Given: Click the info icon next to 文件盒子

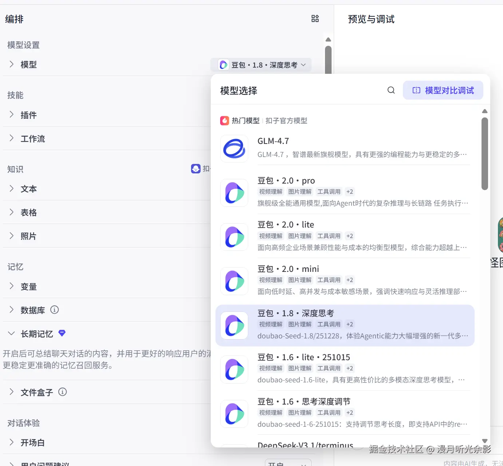Looking at the screenshot, I should point(63,392).
